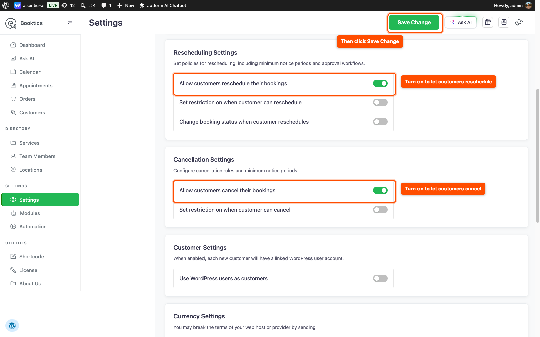Open the document notes icon in header
This screenshot has width=540, height=337.
(504, 22)
